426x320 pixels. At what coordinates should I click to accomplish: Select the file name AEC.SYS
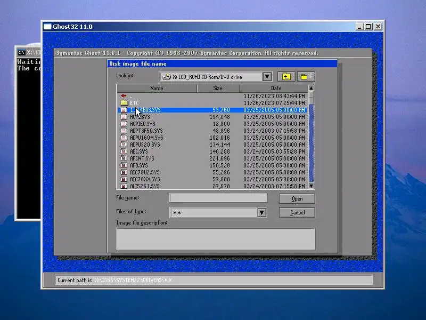point(139,151)
